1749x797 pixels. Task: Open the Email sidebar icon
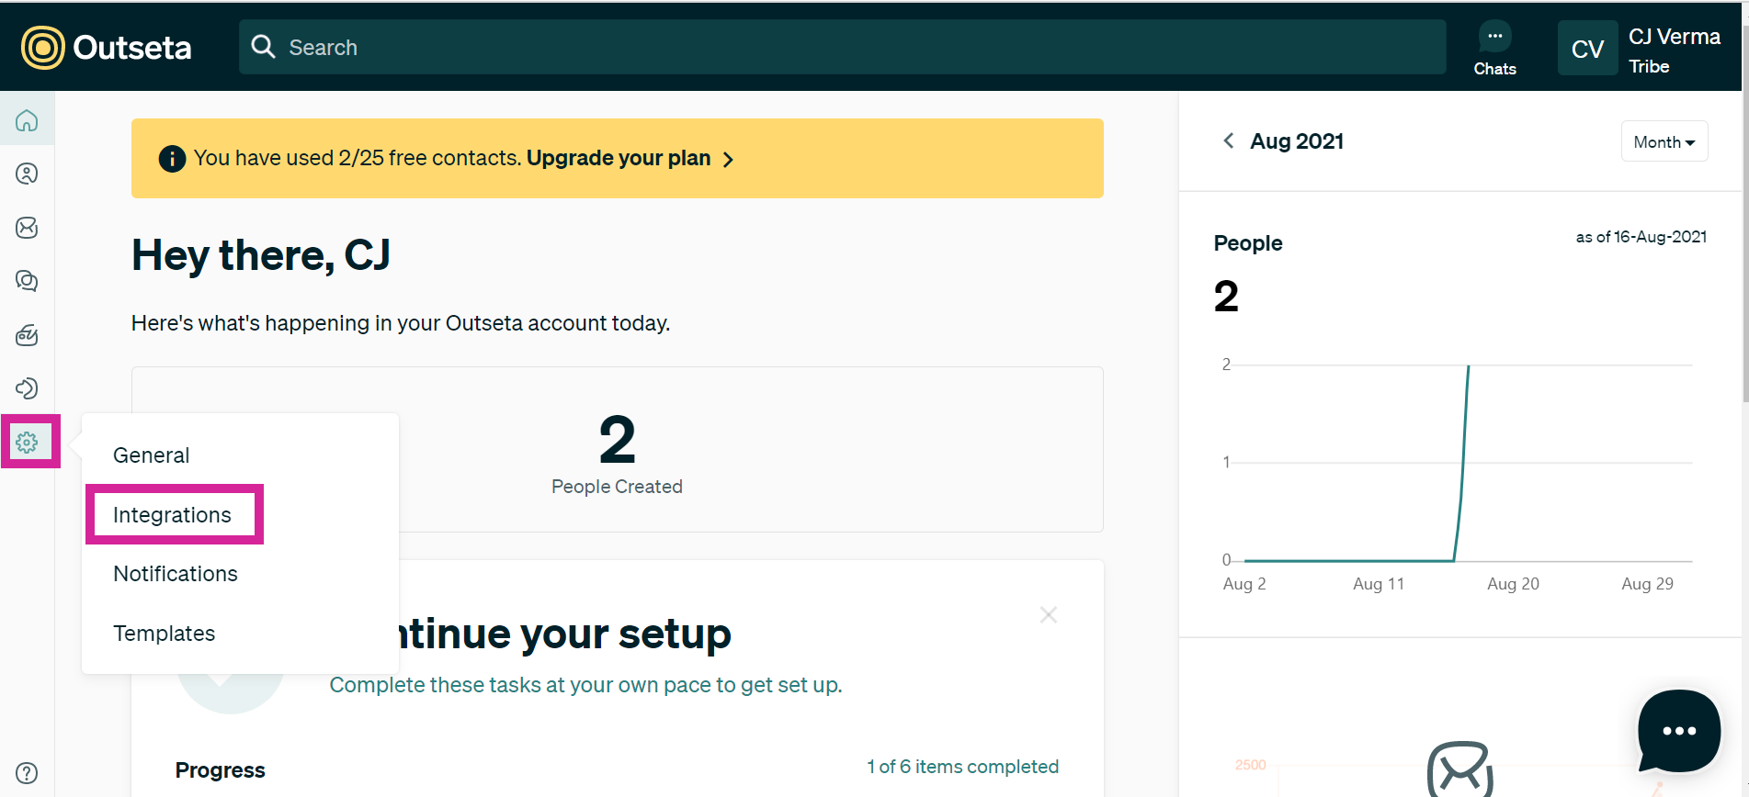(27, 228)
